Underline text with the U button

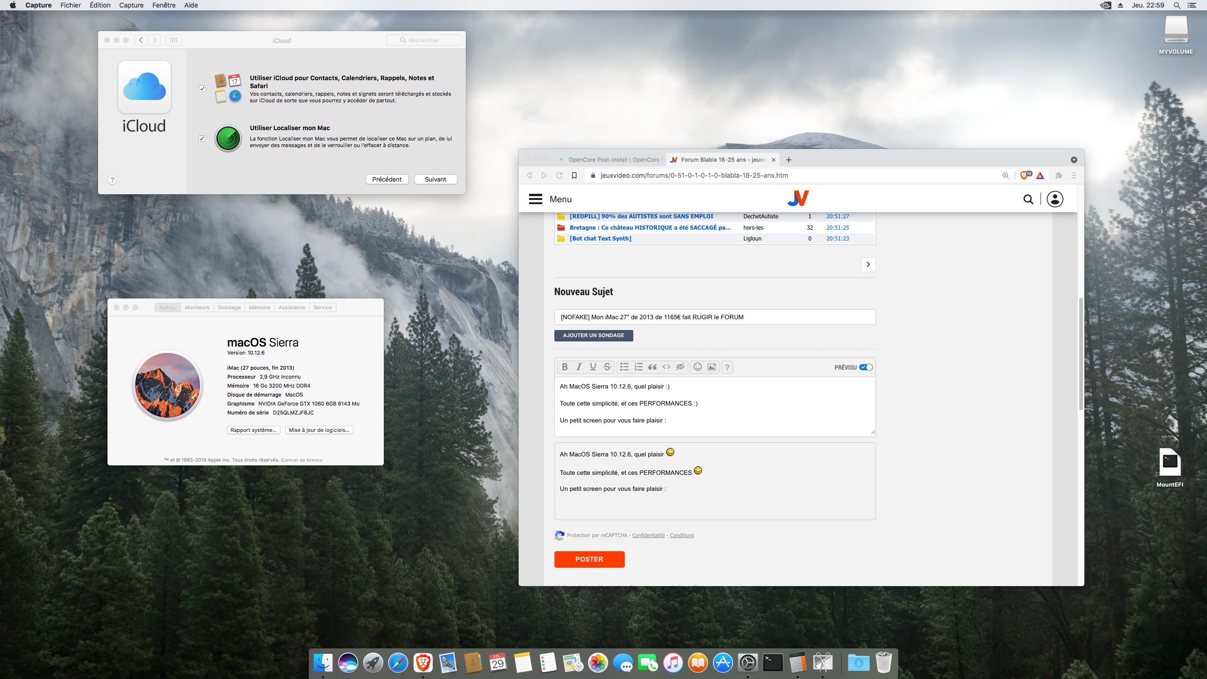click(593, 367)
